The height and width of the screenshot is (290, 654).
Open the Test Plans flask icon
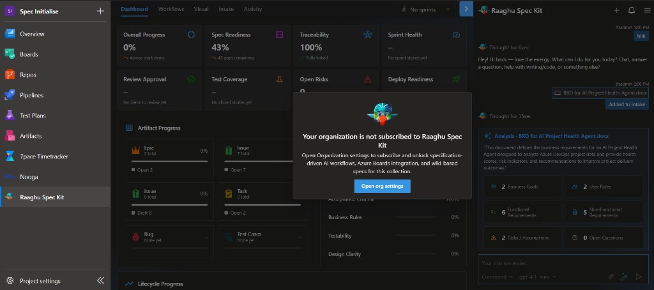[x=10, y=116]
